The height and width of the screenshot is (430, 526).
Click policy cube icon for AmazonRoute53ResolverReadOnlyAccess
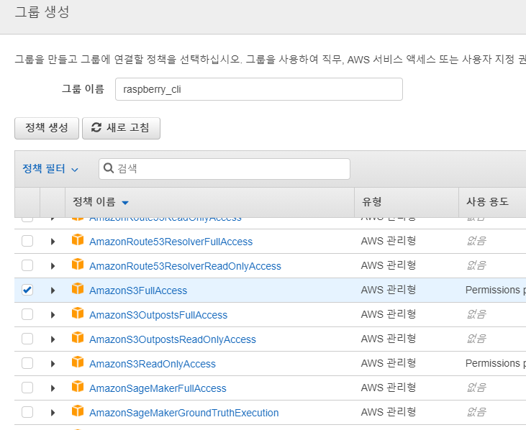pos(78,264)
